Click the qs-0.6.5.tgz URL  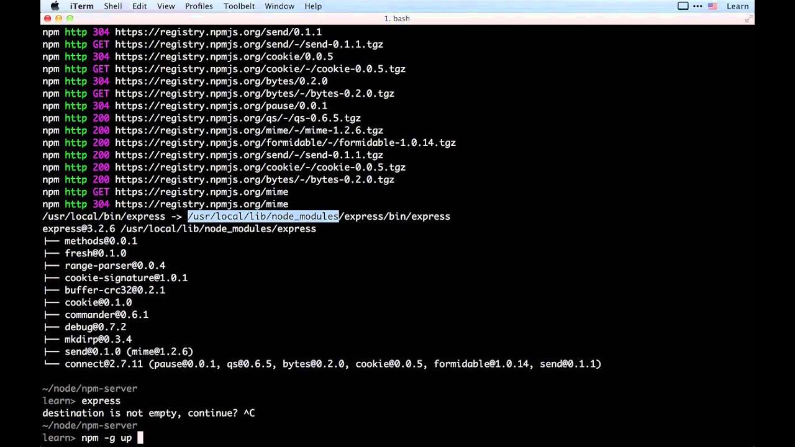pyautogui.click(x=238, y=119)
